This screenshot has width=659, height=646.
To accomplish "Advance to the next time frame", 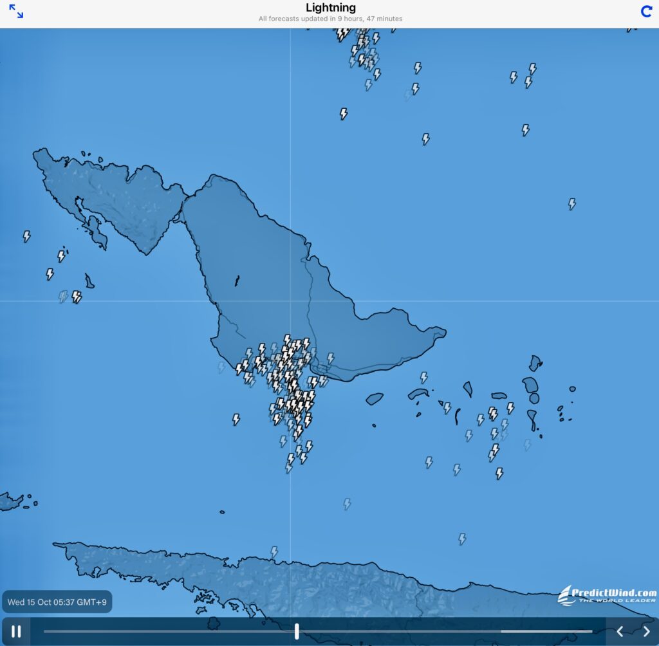I will [647, 631].
